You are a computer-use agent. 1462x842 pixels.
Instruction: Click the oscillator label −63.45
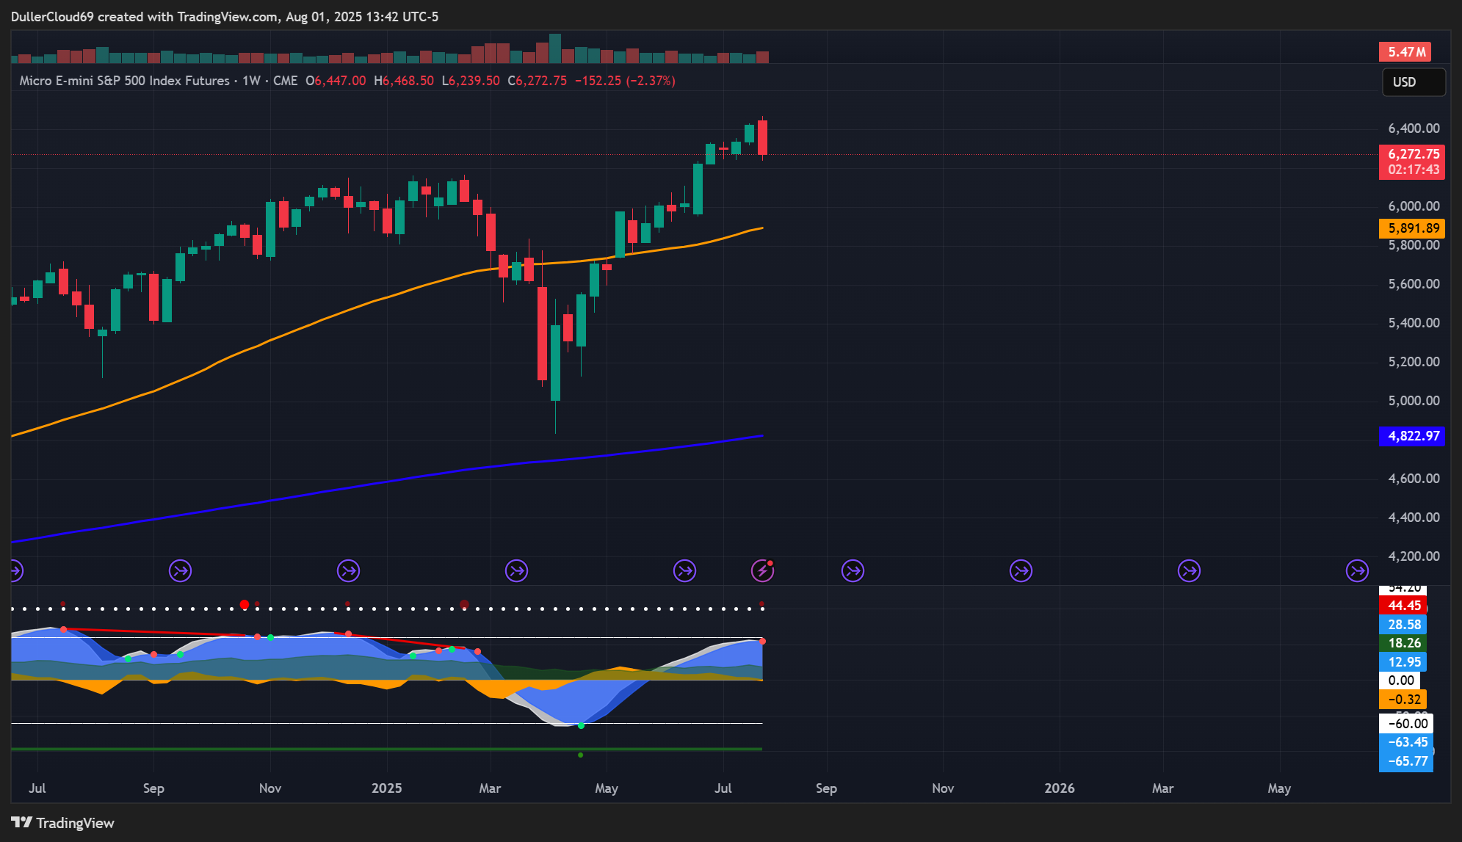(x=1406, y=742)
